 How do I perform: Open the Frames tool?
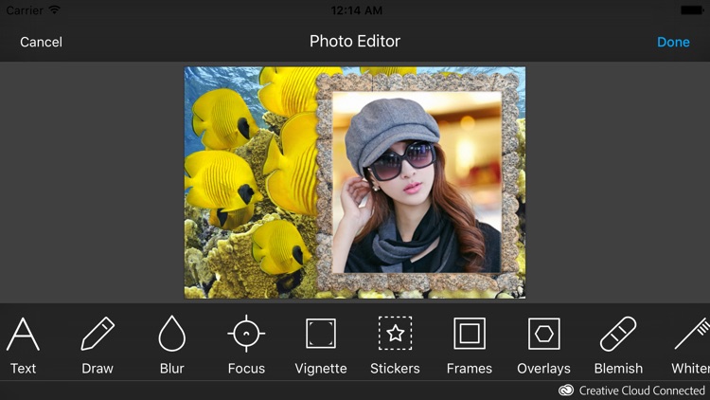click(470, 334)
